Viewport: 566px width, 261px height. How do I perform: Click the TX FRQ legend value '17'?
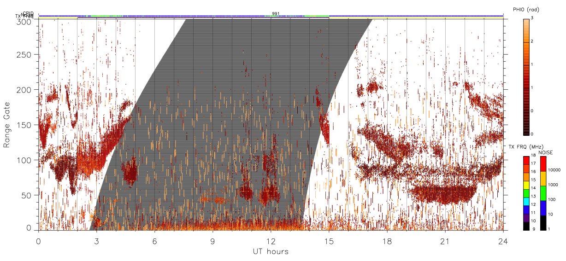tap(533, 164)
